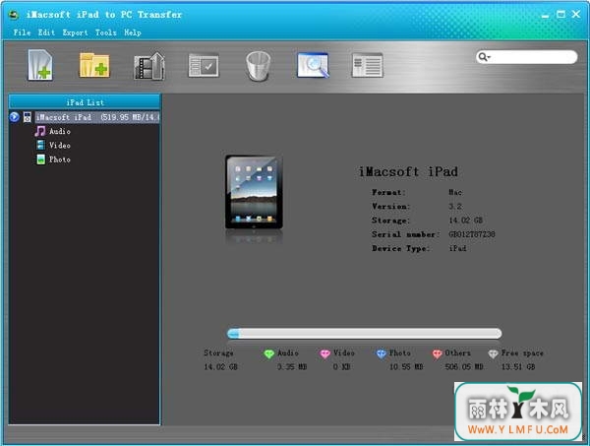The width and height of the screenshot is (590, 446).
Task: Click the Storage value 14.02 GB in details
Action: tap(466, 220)
